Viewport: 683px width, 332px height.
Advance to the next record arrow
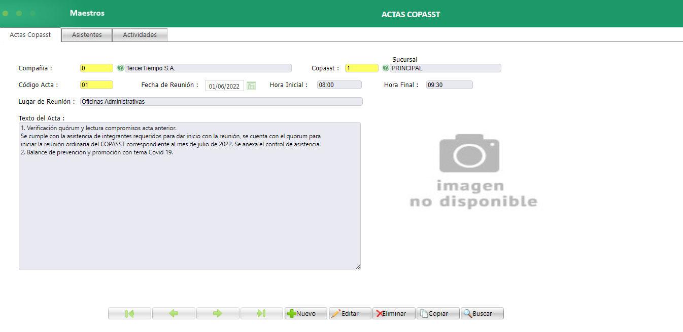coord(217,313)
